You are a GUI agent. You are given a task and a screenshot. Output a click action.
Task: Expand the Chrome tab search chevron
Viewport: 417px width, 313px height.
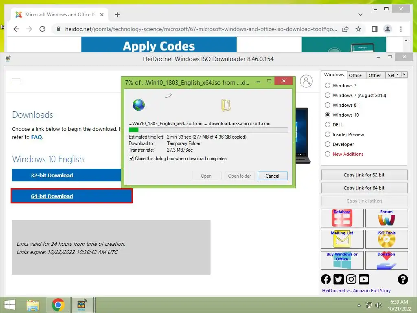[x=360, y=15]
